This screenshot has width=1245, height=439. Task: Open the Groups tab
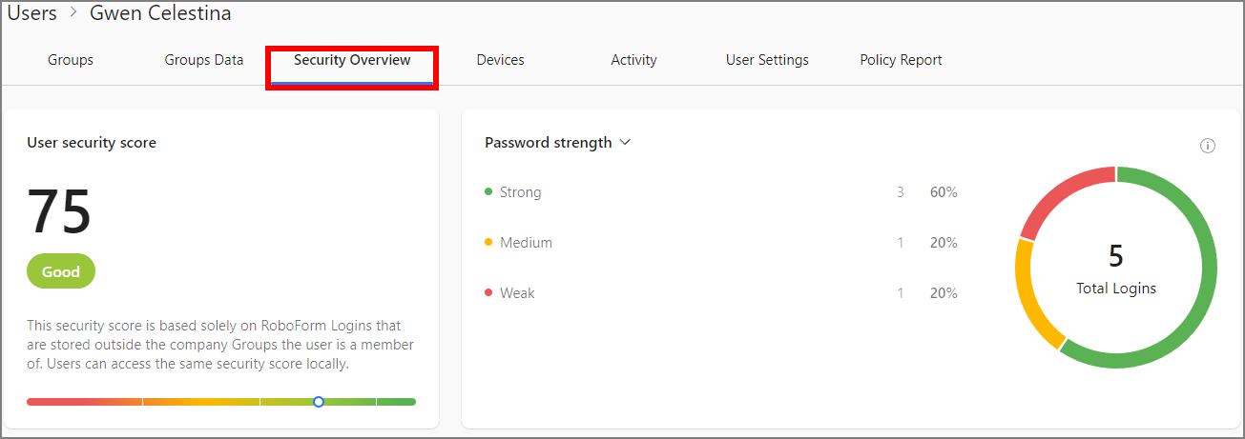coord(71,60)
